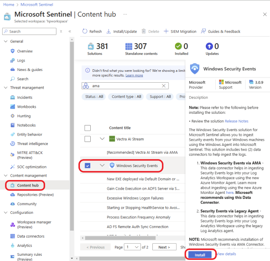The height and width of the screenshot is (261, 270).
Task: Collapse the General section
Action: [x=6, y=41]
